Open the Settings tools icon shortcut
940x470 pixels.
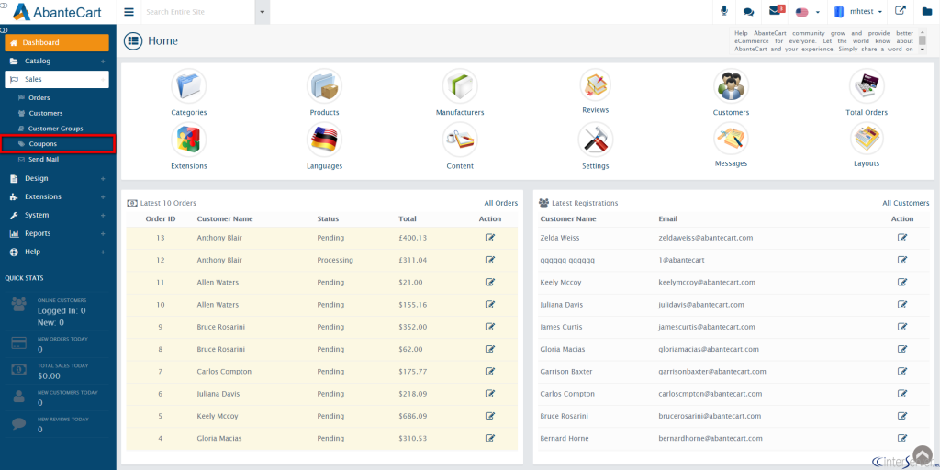(x=595, y=140)
